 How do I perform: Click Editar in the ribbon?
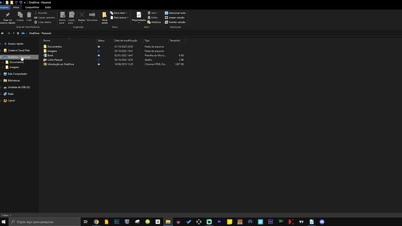153,18
